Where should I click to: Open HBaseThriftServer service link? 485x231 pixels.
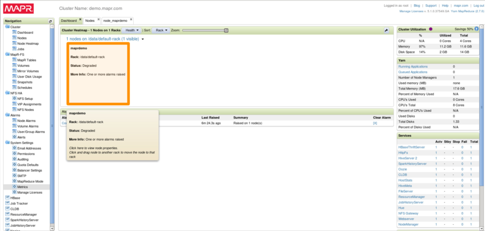pyautogui.click(x=412, y=147)
